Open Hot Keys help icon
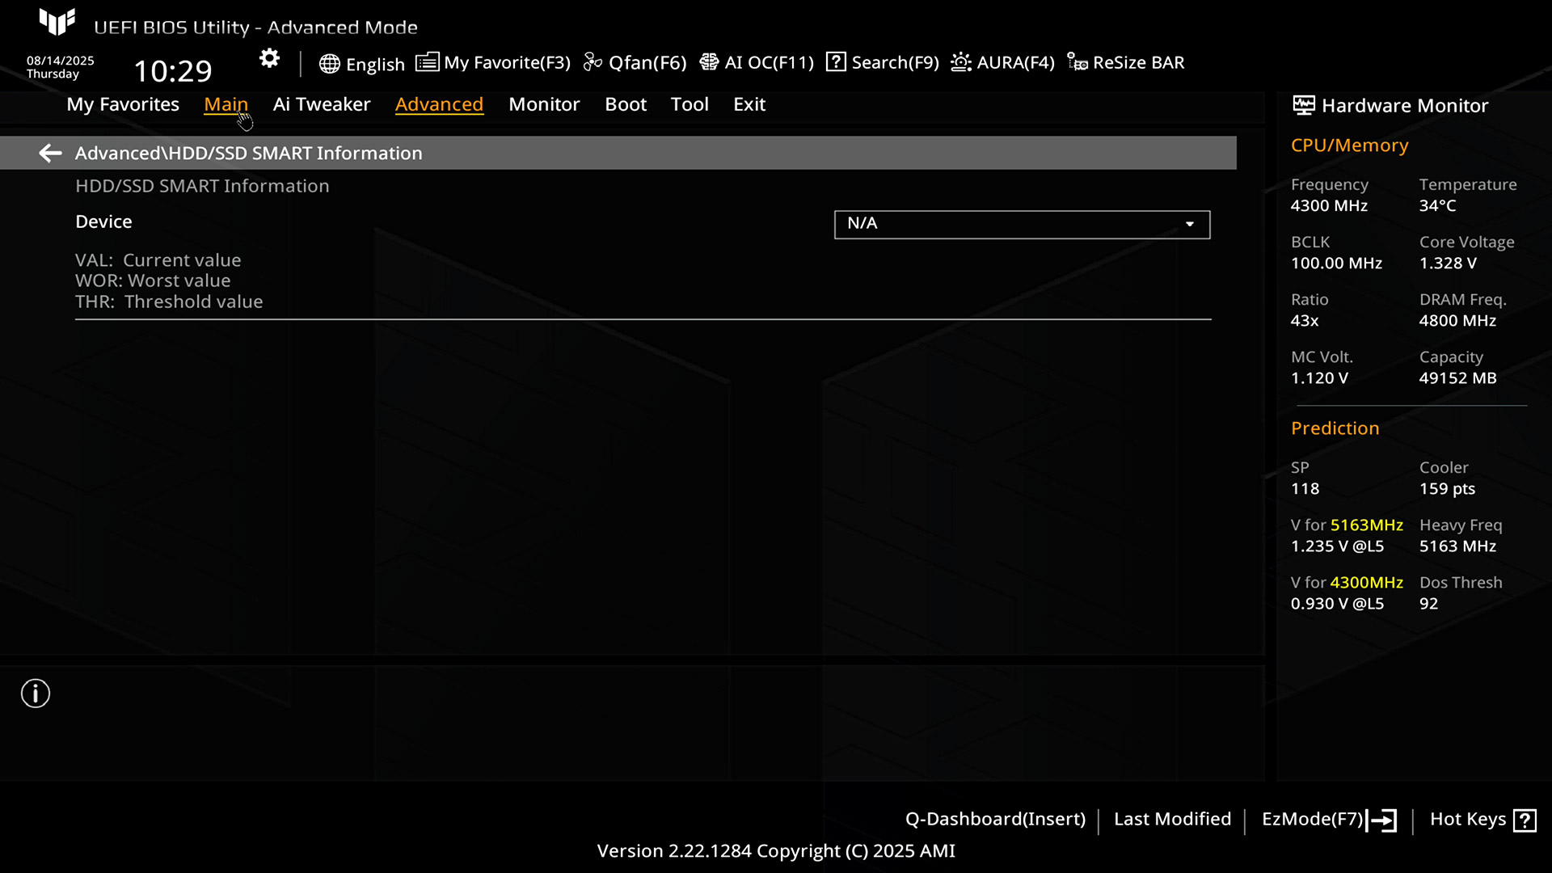Viewport: 1552px width, 873px height. pos(1525,820)
